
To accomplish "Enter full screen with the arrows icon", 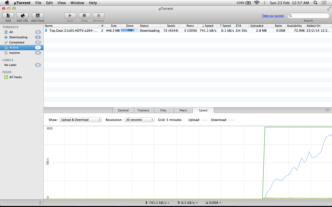I will [329, 9].
